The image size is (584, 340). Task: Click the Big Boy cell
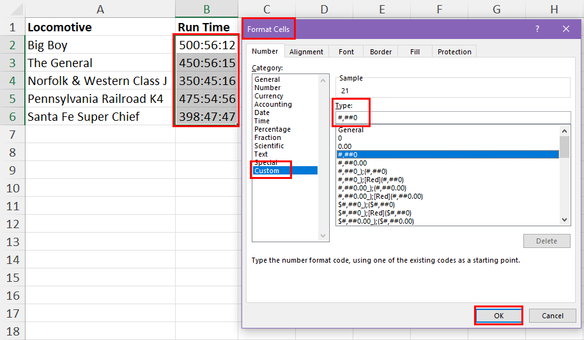(x=100, y=45)
